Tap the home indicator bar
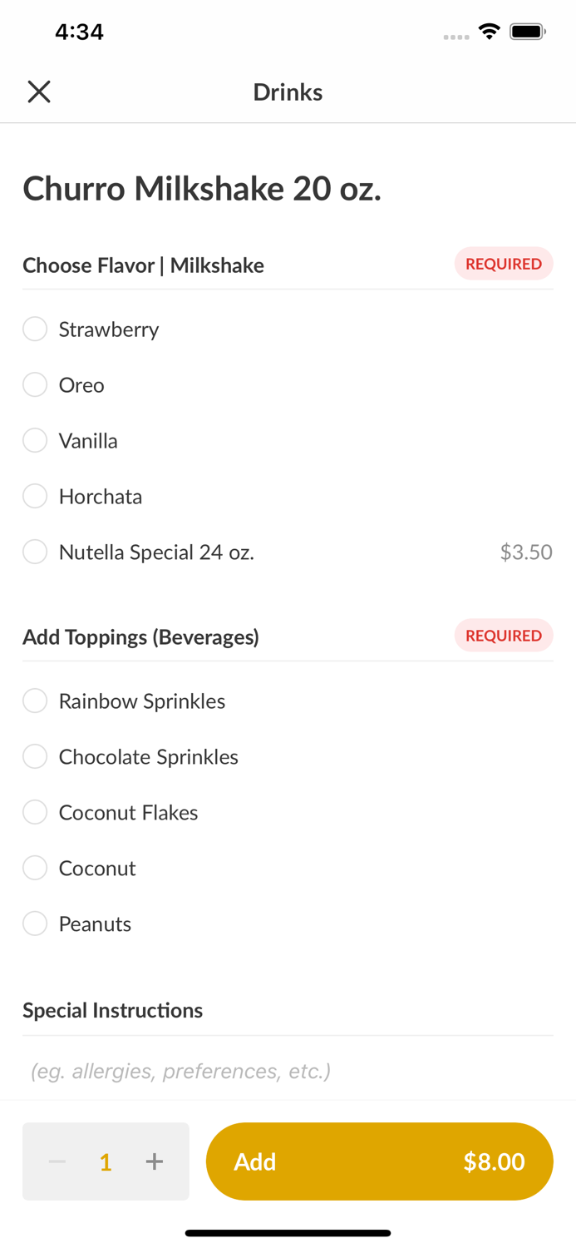 coord(288,1233)
